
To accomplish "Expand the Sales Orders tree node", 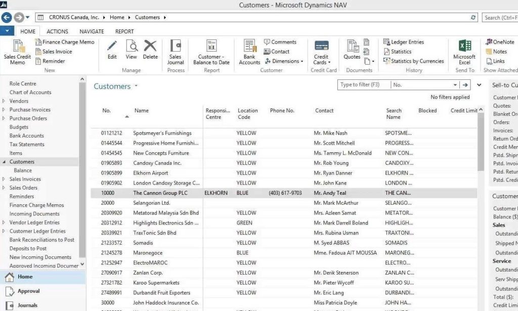I will pos(4,188).
